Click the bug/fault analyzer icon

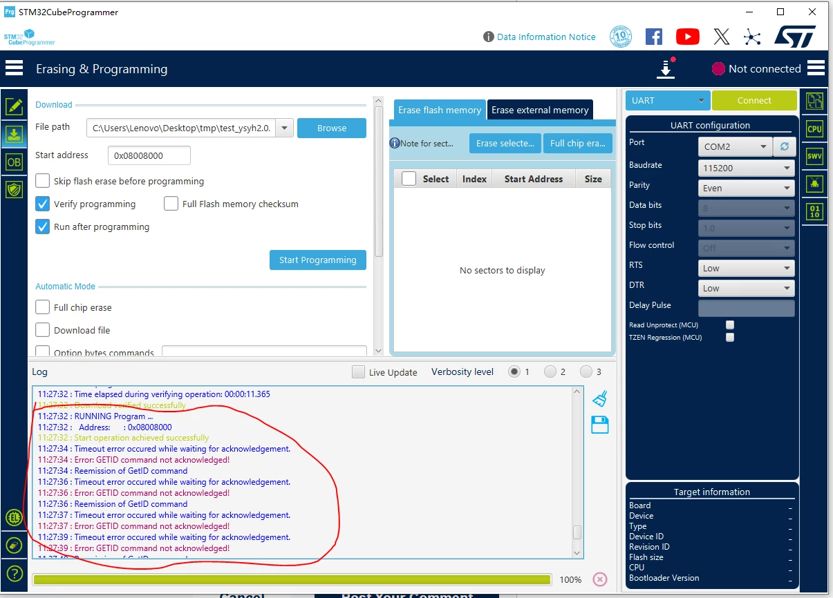coord(815,184)
